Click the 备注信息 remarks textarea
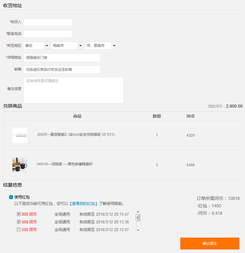This screenshot has height=253, width=245. coord(74,90)
